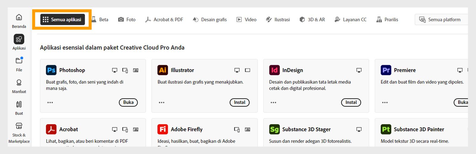This screenshot has width=476, height=154.
Task: Click Photoshop web platform icon
Action: coord(136,70)
